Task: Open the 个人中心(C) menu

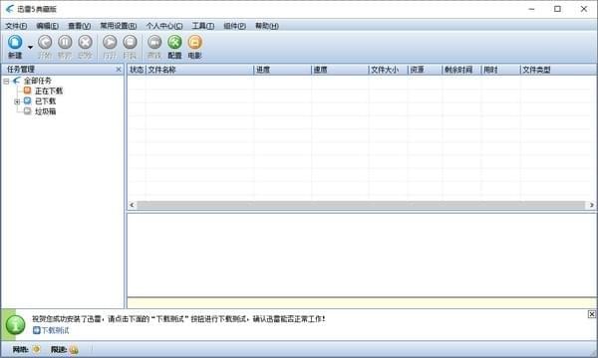Action: coord(164,26)
